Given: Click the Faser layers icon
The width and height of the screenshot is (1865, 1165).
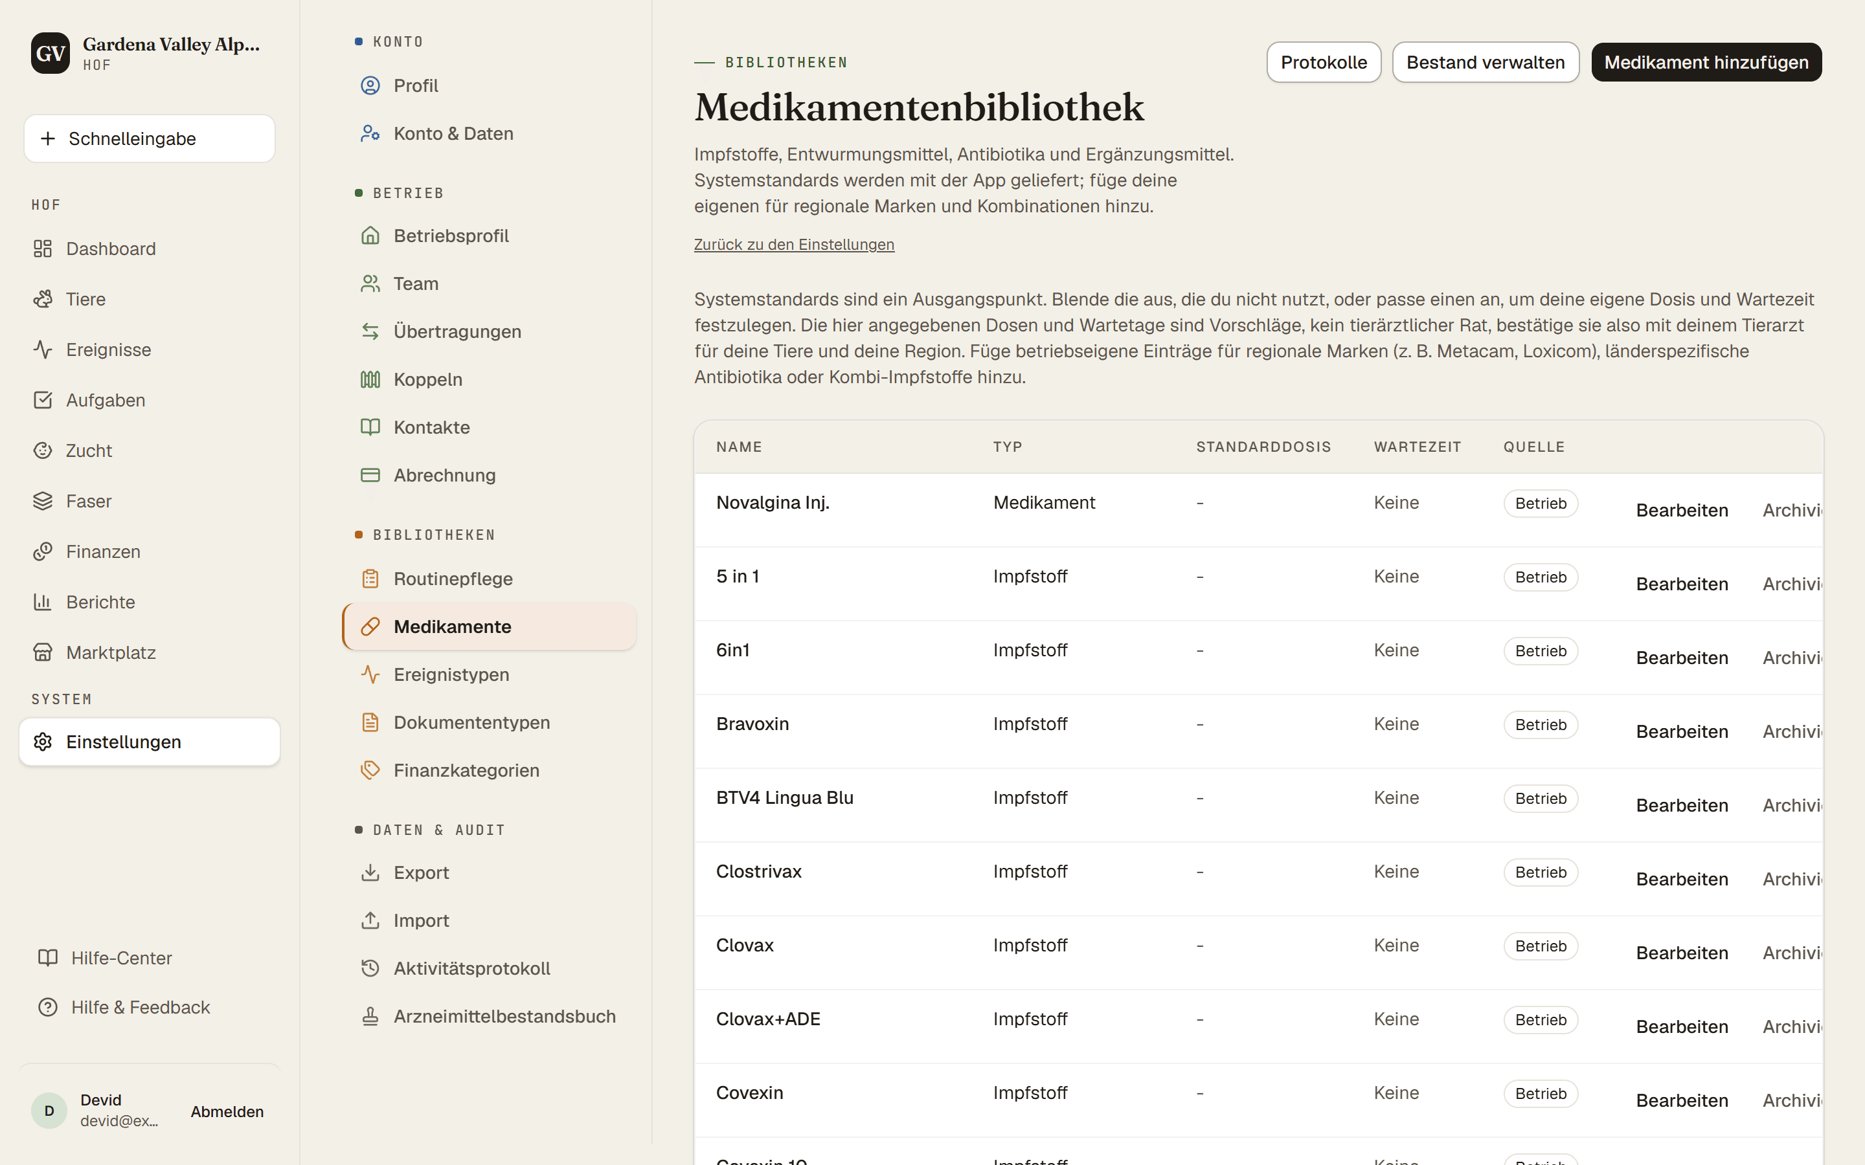Looking at the screenshot, I should 42,501.
